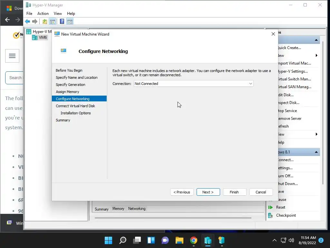Open Hyper-V Settings action
330x248 pixels.
point(293,71)
